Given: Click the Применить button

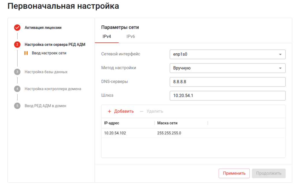Looking at the screenshot, I should tap(234, 173).
